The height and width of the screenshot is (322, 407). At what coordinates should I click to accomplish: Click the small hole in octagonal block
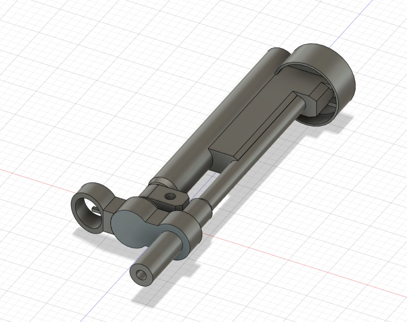pyautogui.click(x=170, y=196)
